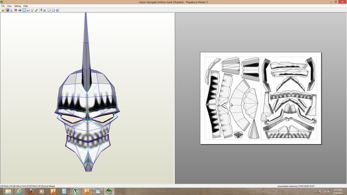Open Internet Explorer from the taskbar

pos(20,191)
